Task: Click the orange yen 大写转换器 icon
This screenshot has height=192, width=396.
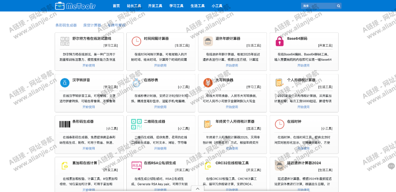Action: 208,83
